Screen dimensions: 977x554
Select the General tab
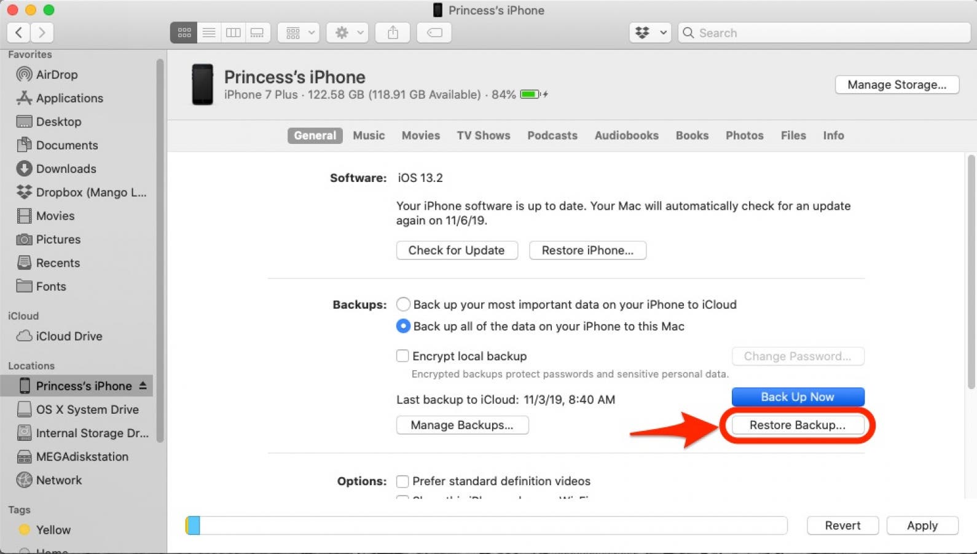click(315, 136)
